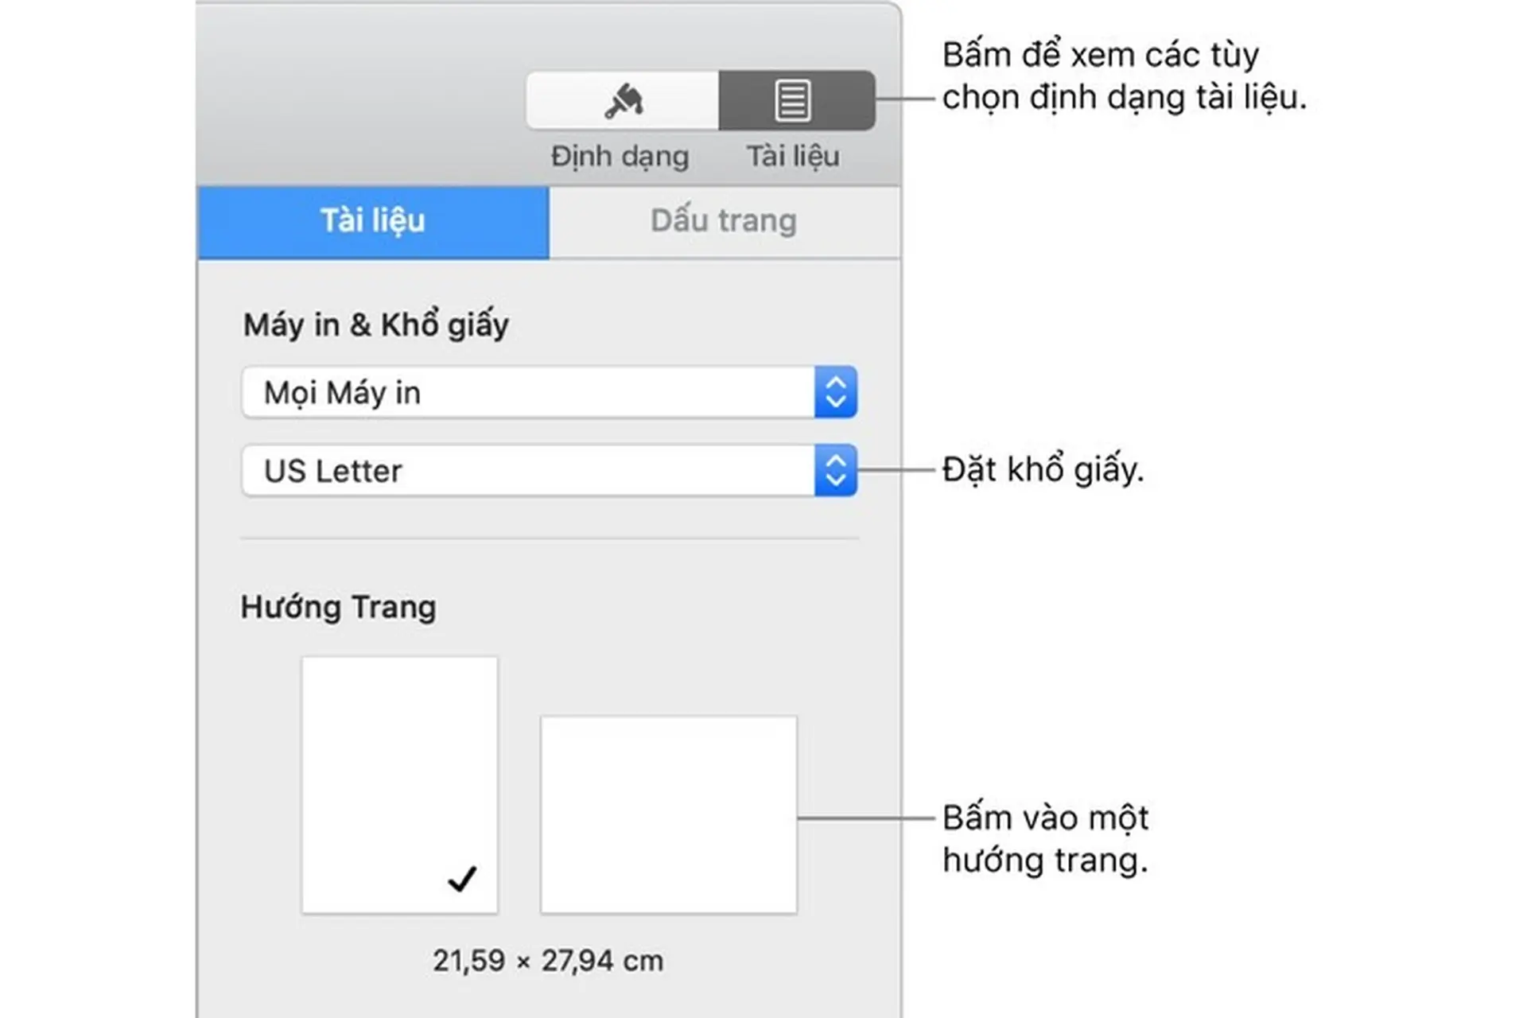Click the Định dạng label under paintbrush
Screen dimensions: 1527x1018
(x=620, y=157)
